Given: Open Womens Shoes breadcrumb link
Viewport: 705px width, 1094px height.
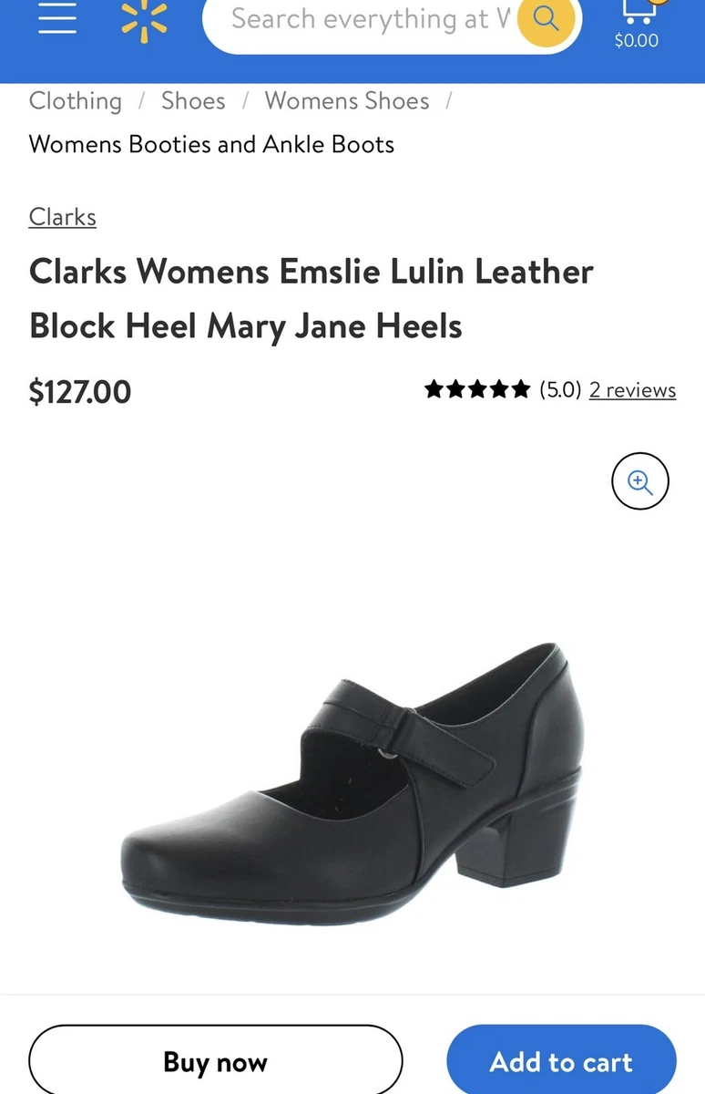Looking at the screenshot, I should [347, 101].
